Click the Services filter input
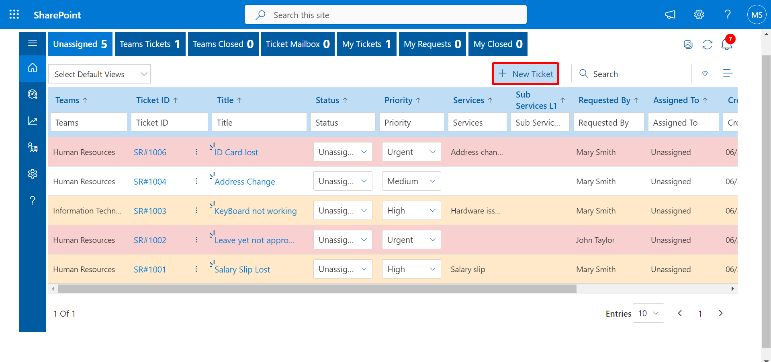The width and height of the screenshot is (771, 362). coord(477,122)
